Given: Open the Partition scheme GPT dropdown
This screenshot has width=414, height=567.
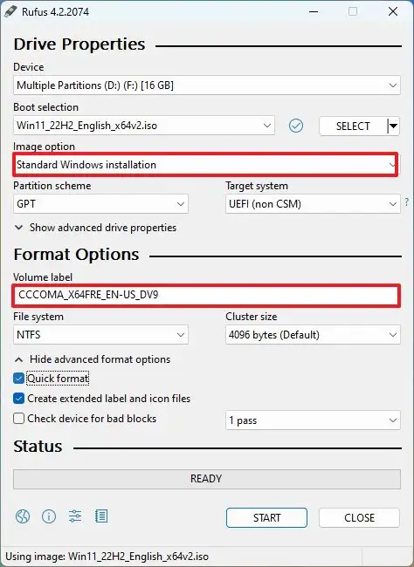Looking at the screenshot, I should (x=100, y=204).
